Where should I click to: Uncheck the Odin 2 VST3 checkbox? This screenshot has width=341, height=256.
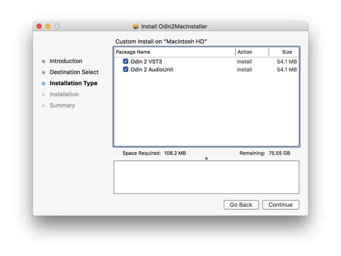[126, 61]
